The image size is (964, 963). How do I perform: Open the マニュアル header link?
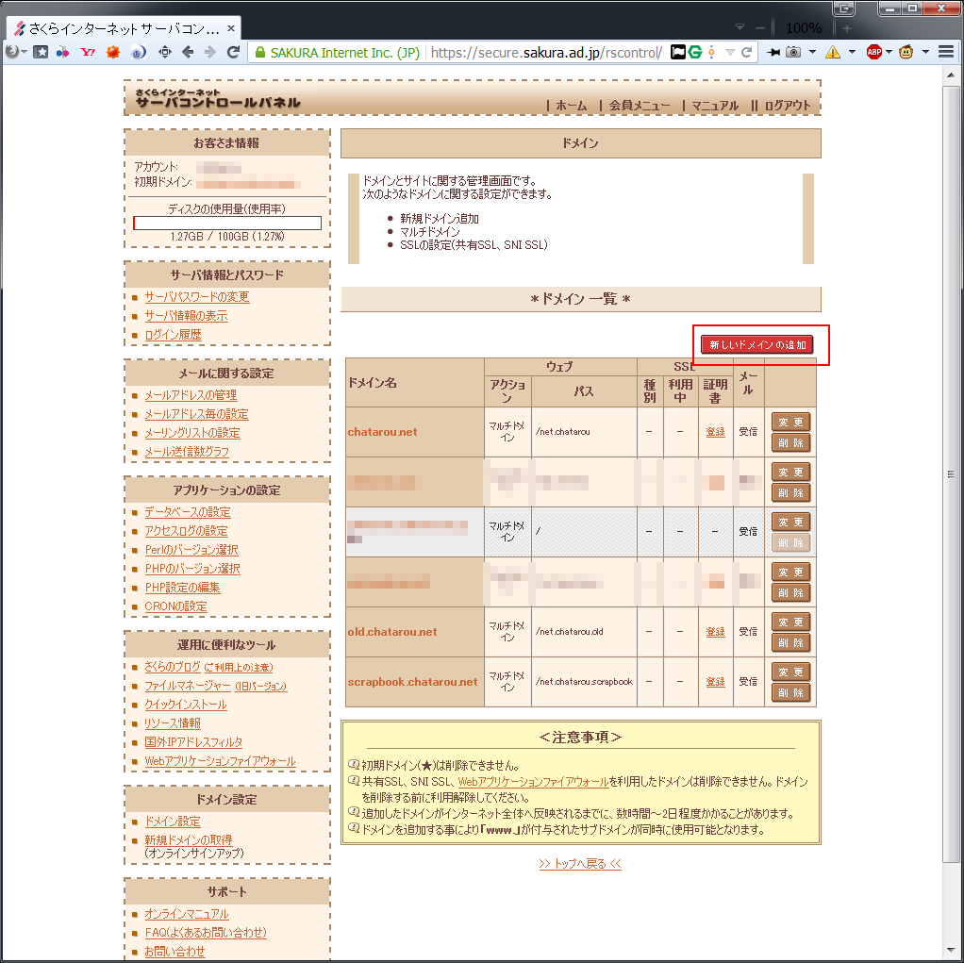[x=715, y=106]
